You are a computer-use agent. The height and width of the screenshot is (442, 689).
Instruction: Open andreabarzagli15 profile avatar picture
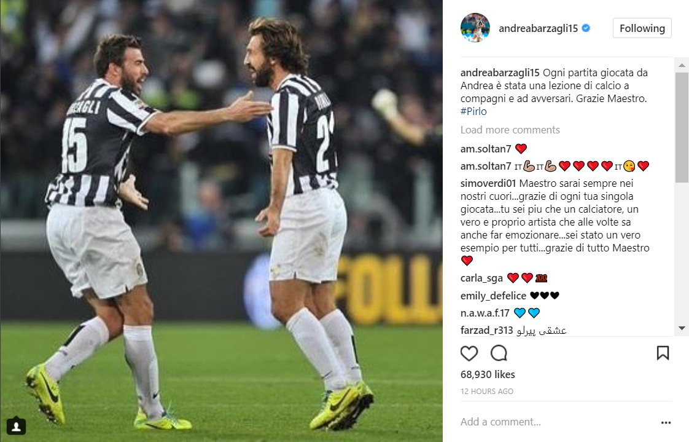[475, 28]
